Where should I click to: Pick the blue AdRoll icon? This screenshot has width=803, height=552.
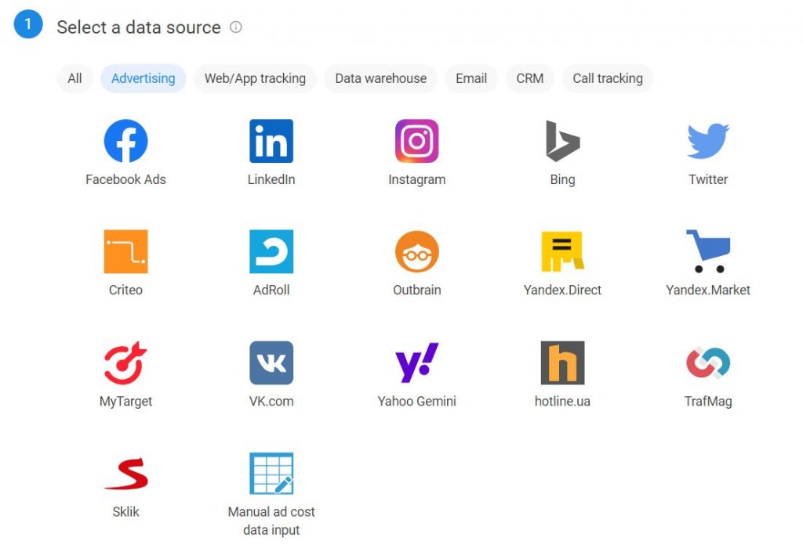click(271, 251)
